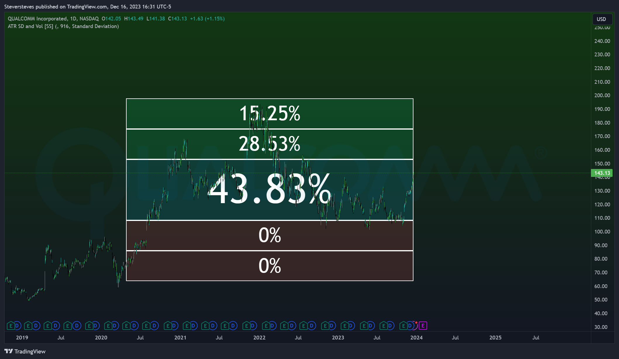This screenshot has width=619, height=359.
Task: Click the 2020 label on the time axis
Action: [101, 338]
